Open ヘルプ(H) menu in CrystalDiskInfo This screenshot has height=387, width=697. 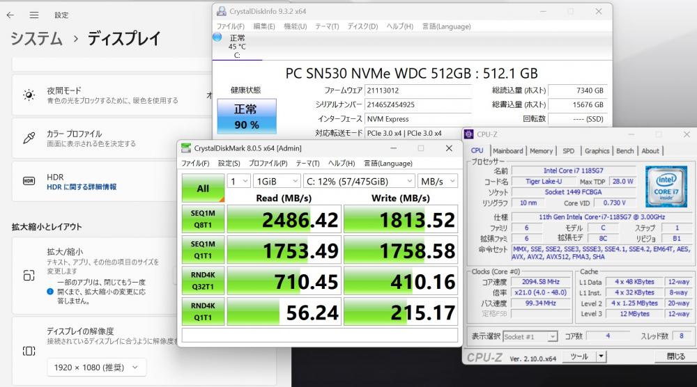point(399,26)
